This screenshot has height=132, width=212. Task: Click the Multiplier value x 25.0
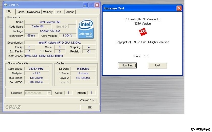pos(36,73)
